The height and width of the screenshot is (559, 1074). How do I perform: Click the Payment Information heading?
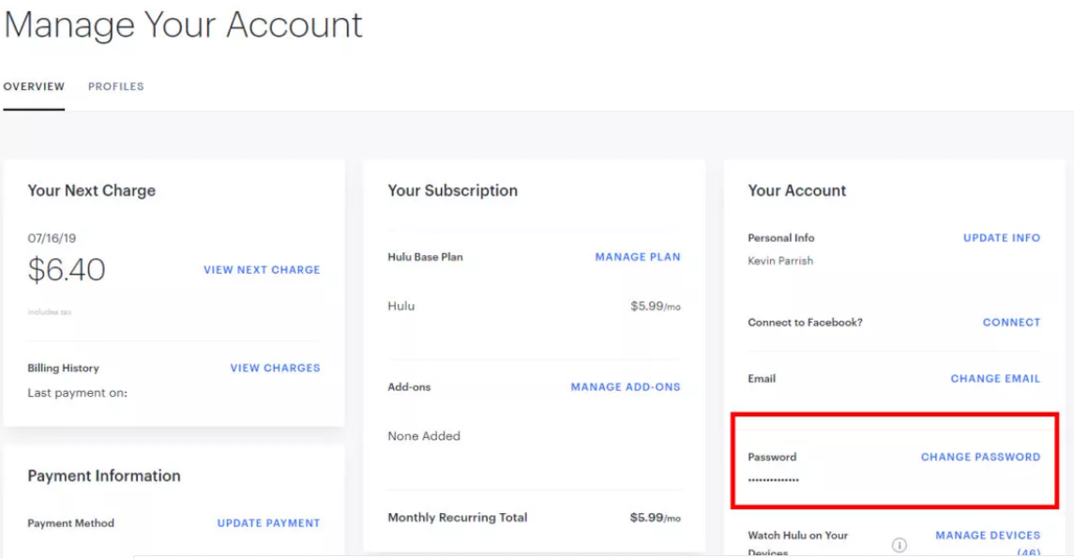coord(104,476)
